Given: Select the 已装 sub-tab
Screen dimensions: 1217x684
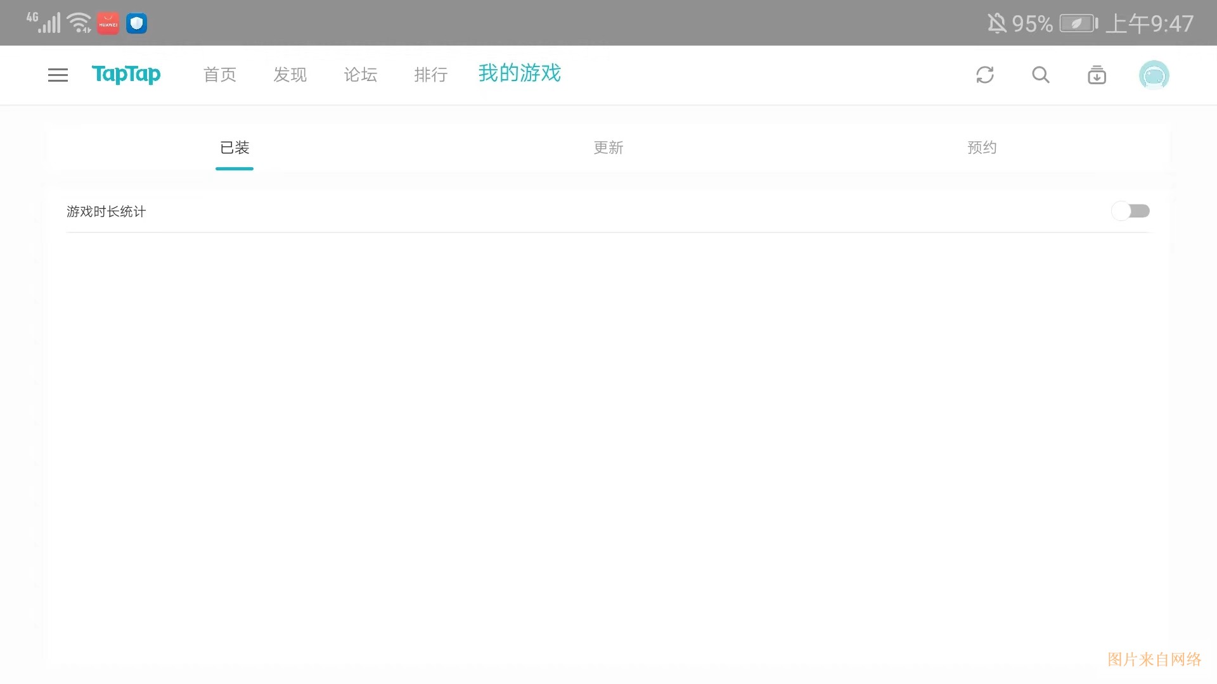Looking at the screenshot, I should 235,148.
